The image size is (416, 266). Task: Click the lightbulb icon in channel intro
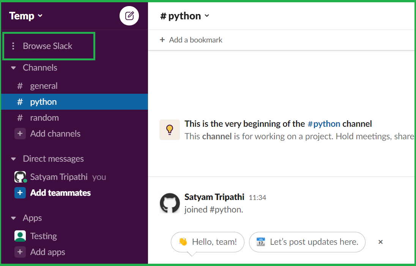[x=170, y=129]
